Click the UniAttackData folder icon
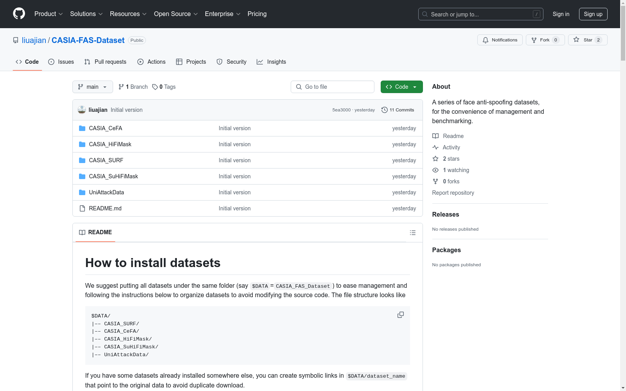 pyautogui.click(x=82, y=192)
